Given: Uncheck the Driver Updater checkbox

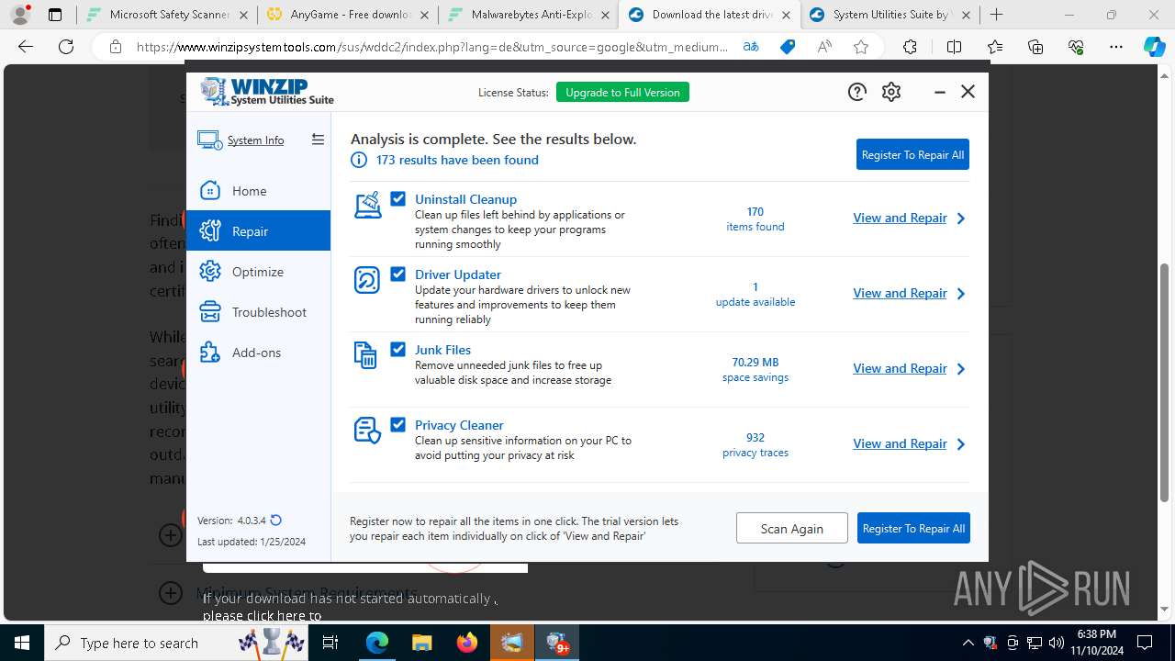Looking at the screenshot, I should coord(397,274).
